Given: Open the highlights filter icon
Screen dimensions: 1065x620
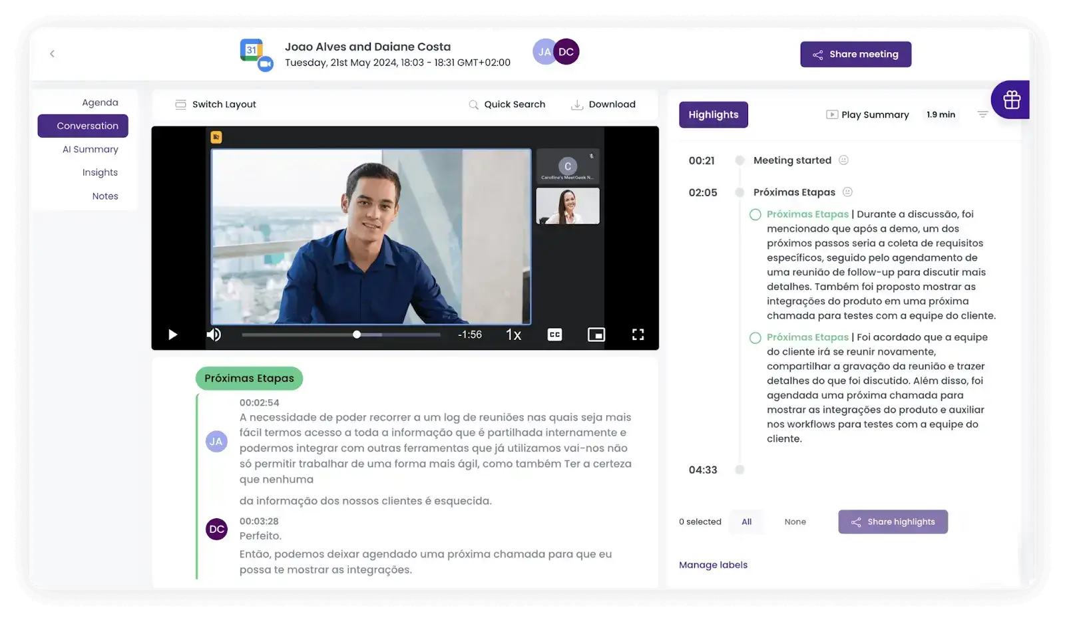Looking at the screenshot, I should 982,114.
